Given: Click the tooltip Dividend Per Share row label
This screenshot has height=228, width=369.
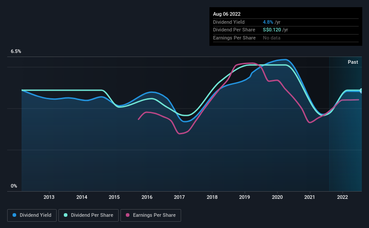Looking at the screenshot, I should pyautogui.click(x=234, y=30).
